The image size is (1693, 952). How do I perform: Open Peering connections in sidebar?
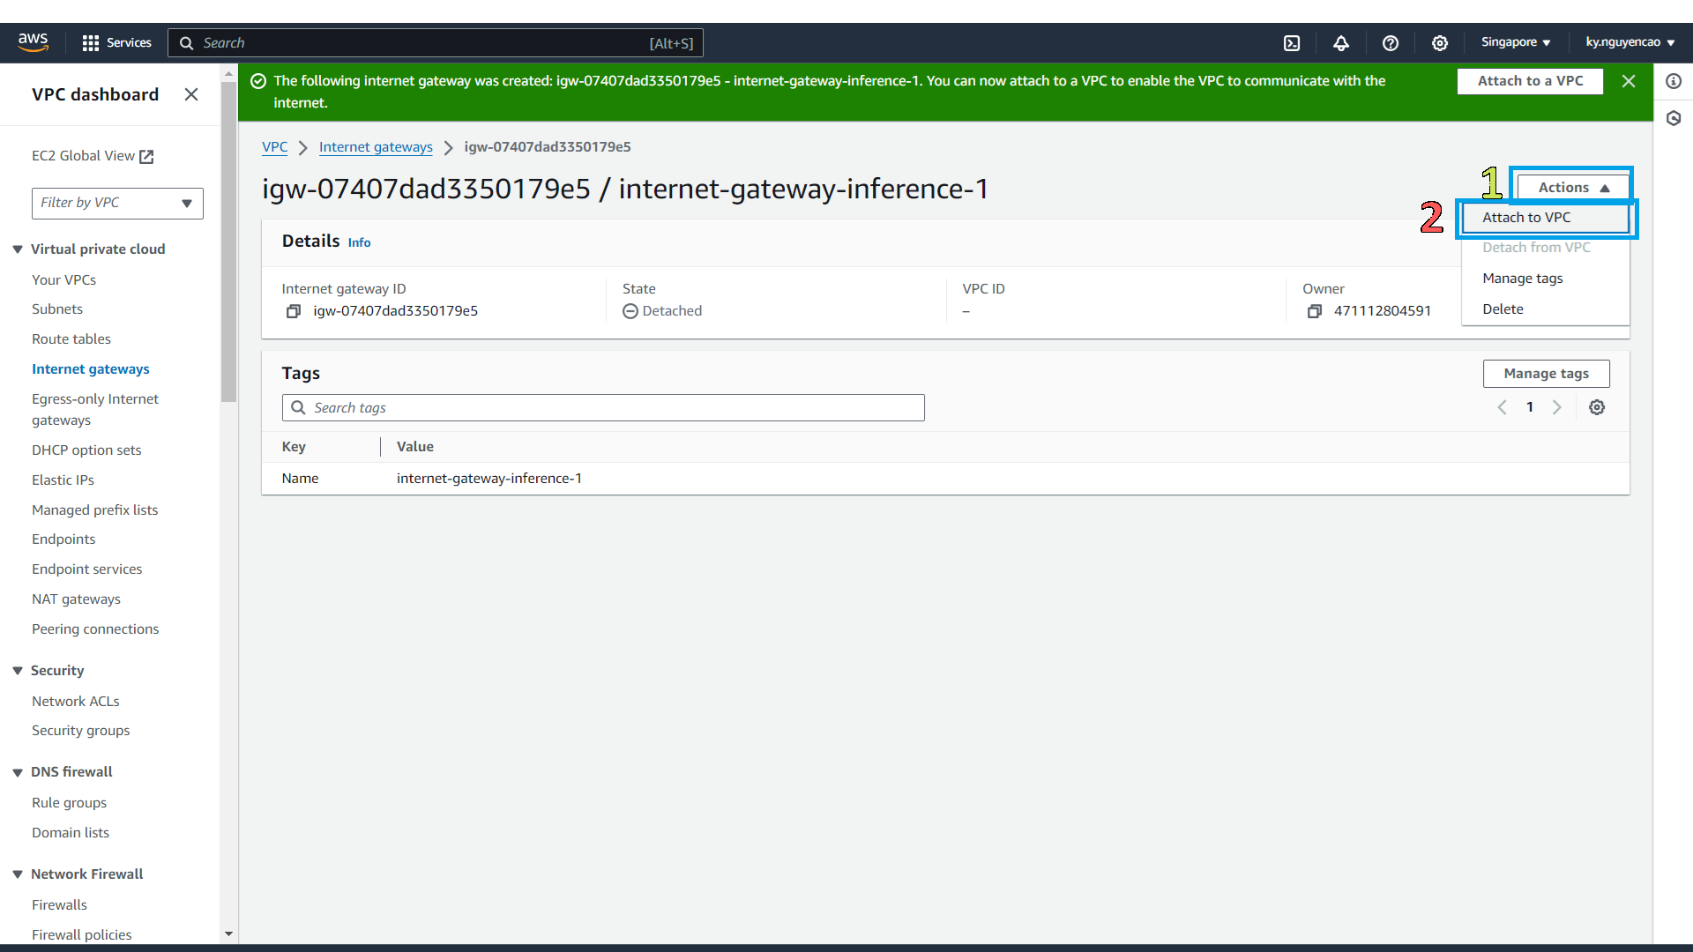tap(95, 629)
